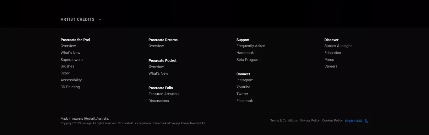Open Frequently Asked support page
Viewport: 429px width, 135px height.
point(251,46)
